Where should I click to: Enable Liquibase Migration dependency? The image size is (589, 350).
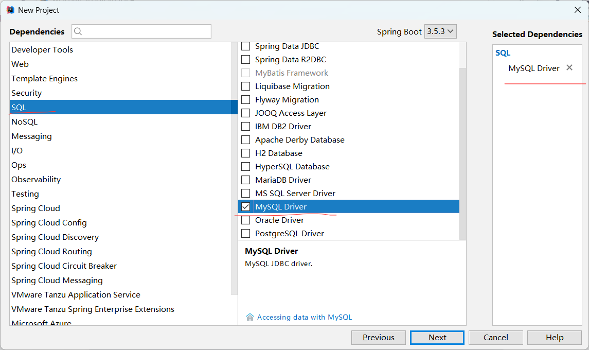tap(246, 86)
